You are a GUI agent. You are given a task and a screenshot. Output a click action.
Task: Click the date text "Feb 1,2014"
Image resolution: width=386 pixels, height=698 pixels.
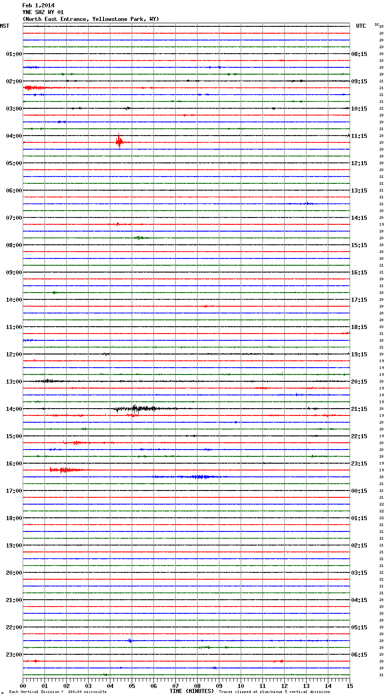pyautogui.click(x=38, y=5)
